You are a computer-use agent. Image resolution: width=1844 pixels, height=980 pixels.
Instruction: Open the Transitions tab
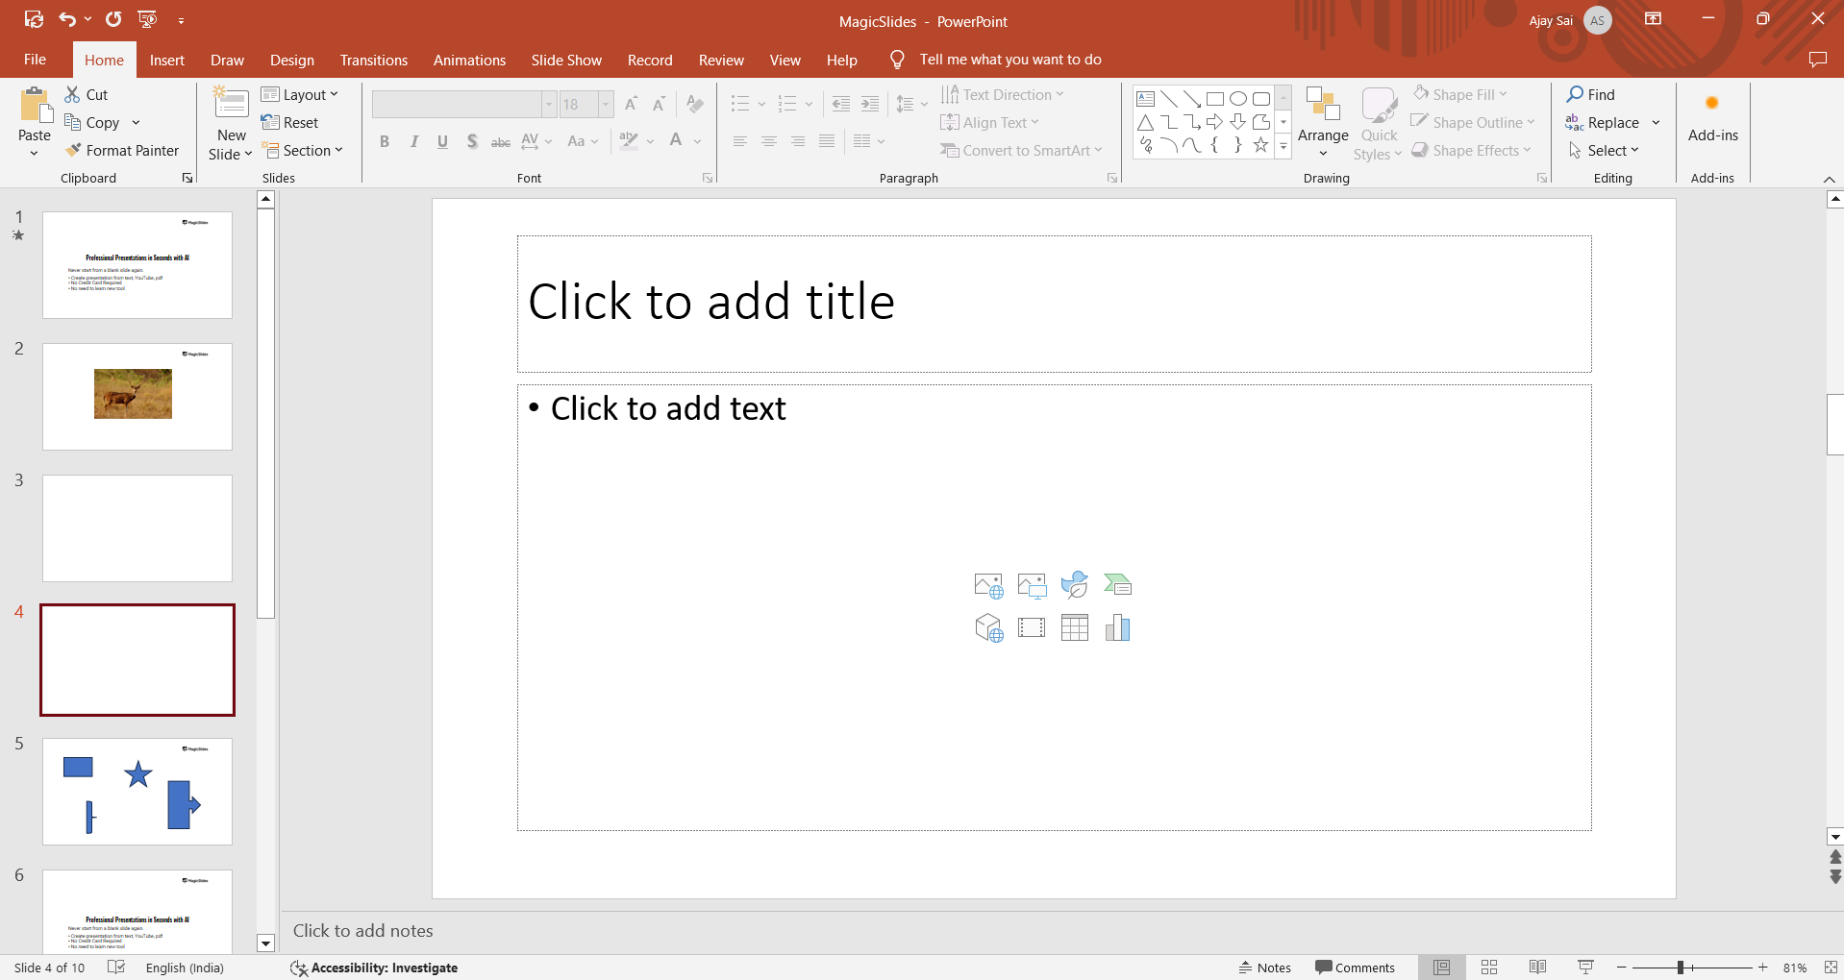pos(374,60)
